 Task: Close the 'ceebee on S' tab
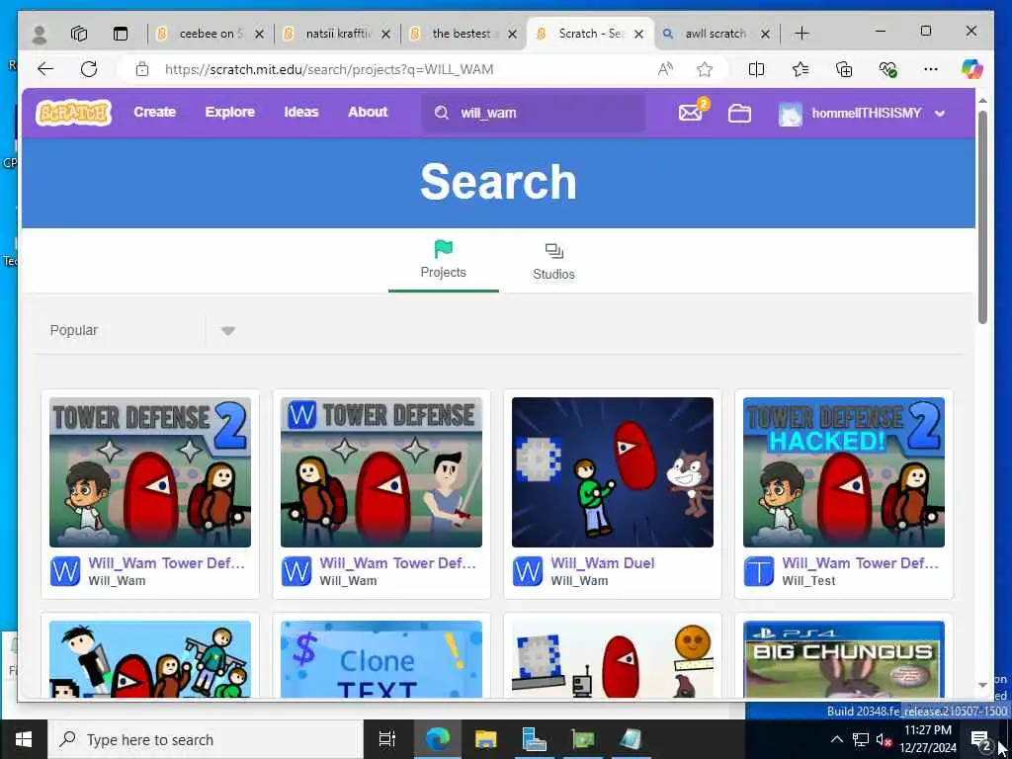[260, 34]
